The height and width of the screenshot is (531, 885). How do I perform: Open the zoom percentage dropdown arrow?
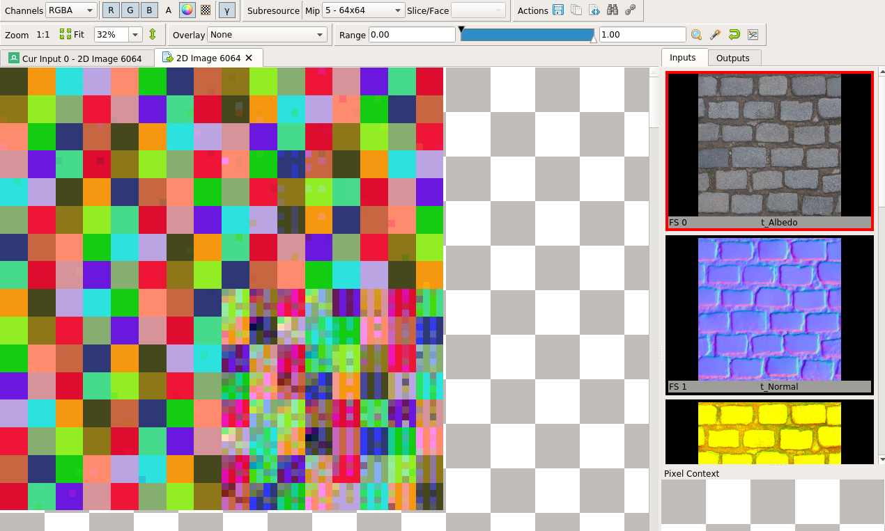[x=135, y=35]
